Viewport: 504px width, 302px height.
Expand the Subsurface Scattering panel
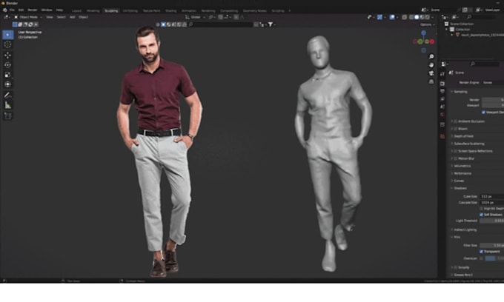469,144
